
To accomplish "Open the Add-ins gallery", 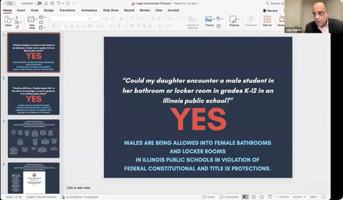I will 267,19.
